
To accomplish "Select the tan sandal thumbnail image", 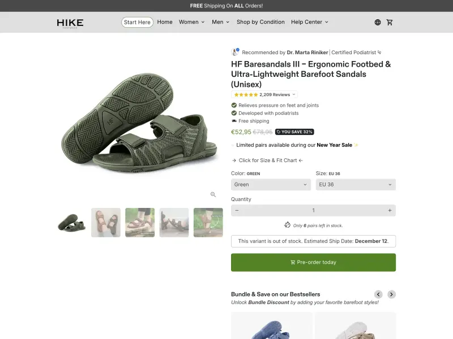I will [x=106, y=223].
